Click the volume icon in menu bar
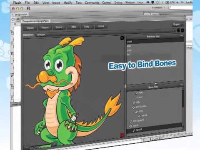Image resolution: width=200 pixels, height=150 pixels. click(x=177, y=2)
